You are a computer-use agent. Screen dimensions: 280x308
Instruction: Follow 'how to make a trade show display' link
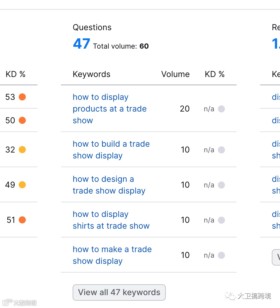pyautogui.click(x=112, y=255)
